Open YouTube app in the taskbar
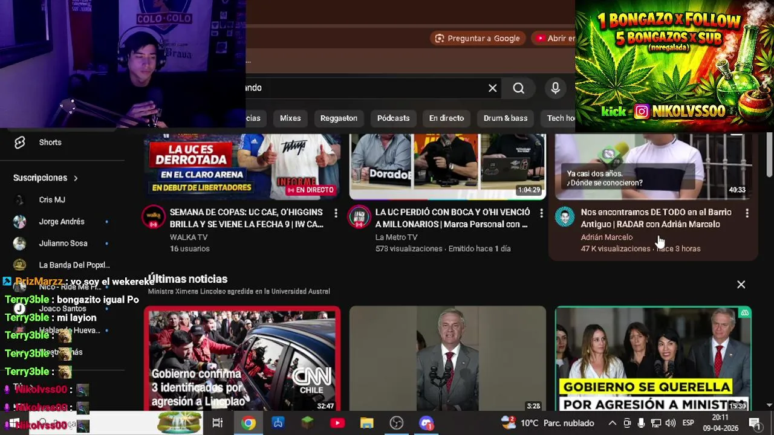 [x=337, y=423]
